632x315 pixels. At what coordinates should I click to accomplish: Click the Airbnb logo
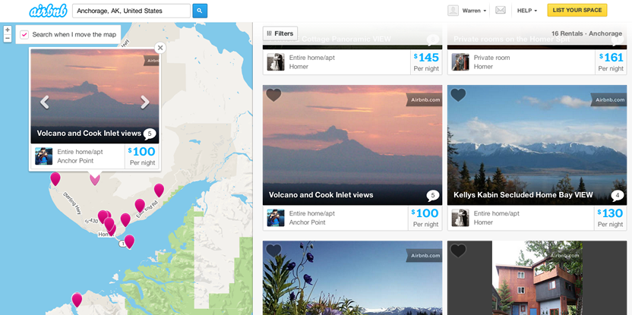tap(48, 11)
